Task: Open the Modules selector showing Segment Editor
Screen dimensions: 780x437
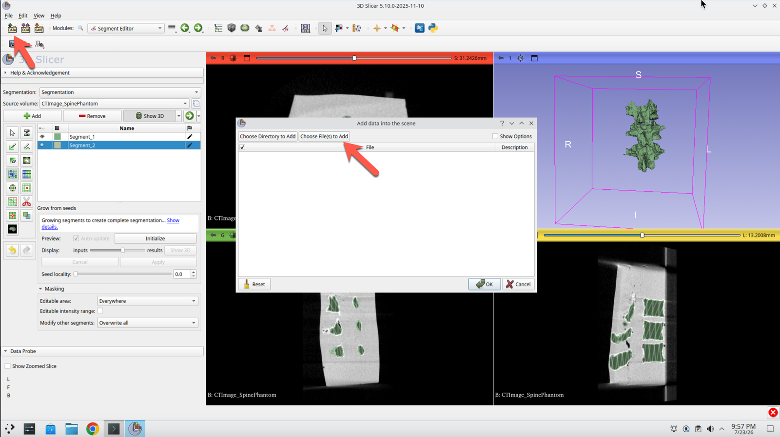Action: pos(126,28)
